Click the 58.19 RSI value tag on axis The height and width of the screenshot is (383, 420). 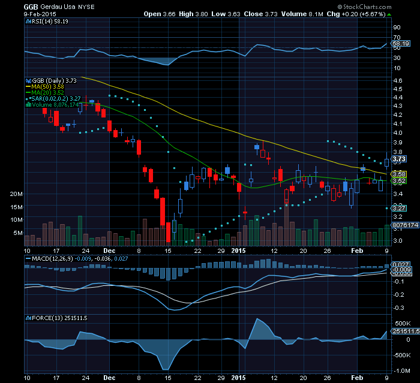[x=401, y=44]
